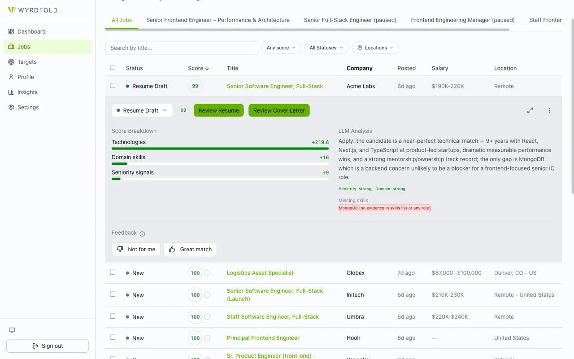Click the circle icon beside Initech score
Screen dimensions: 574x359
(207, 295)
